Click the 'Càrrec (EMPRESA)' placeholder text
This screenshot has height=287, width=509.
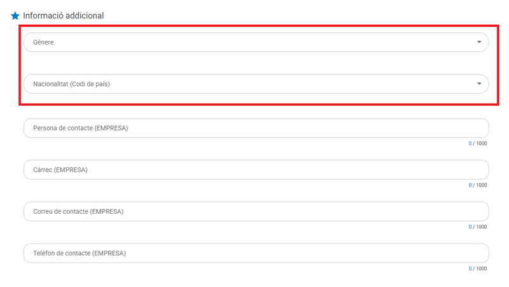pos(60,170)
